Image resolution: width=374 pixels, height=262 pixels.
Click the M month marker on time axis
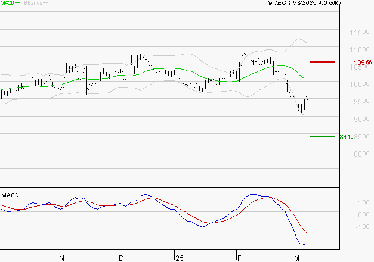[x=296, y=258]
